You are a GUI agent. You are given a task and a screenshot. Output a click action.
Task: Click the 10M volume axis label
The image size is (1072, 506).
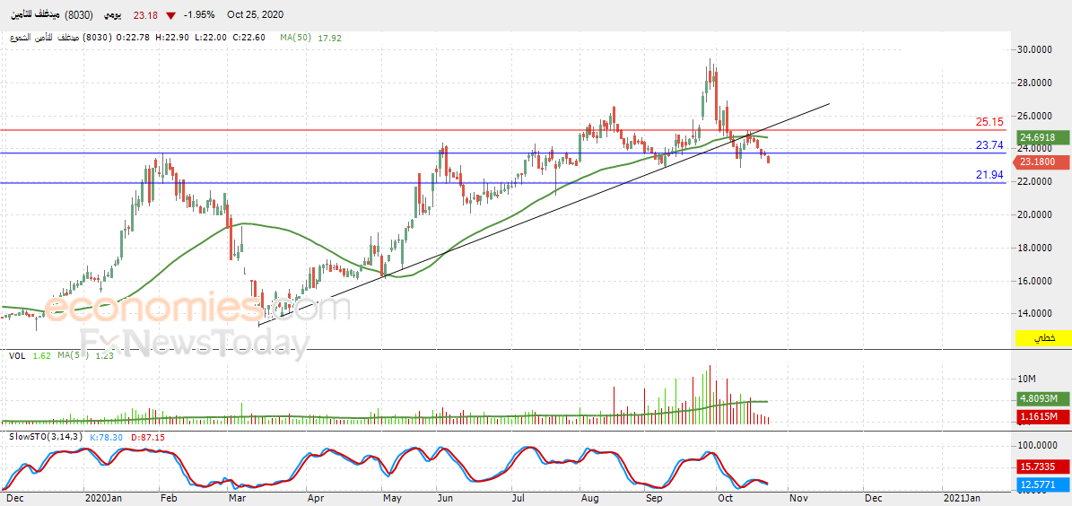1027,379
